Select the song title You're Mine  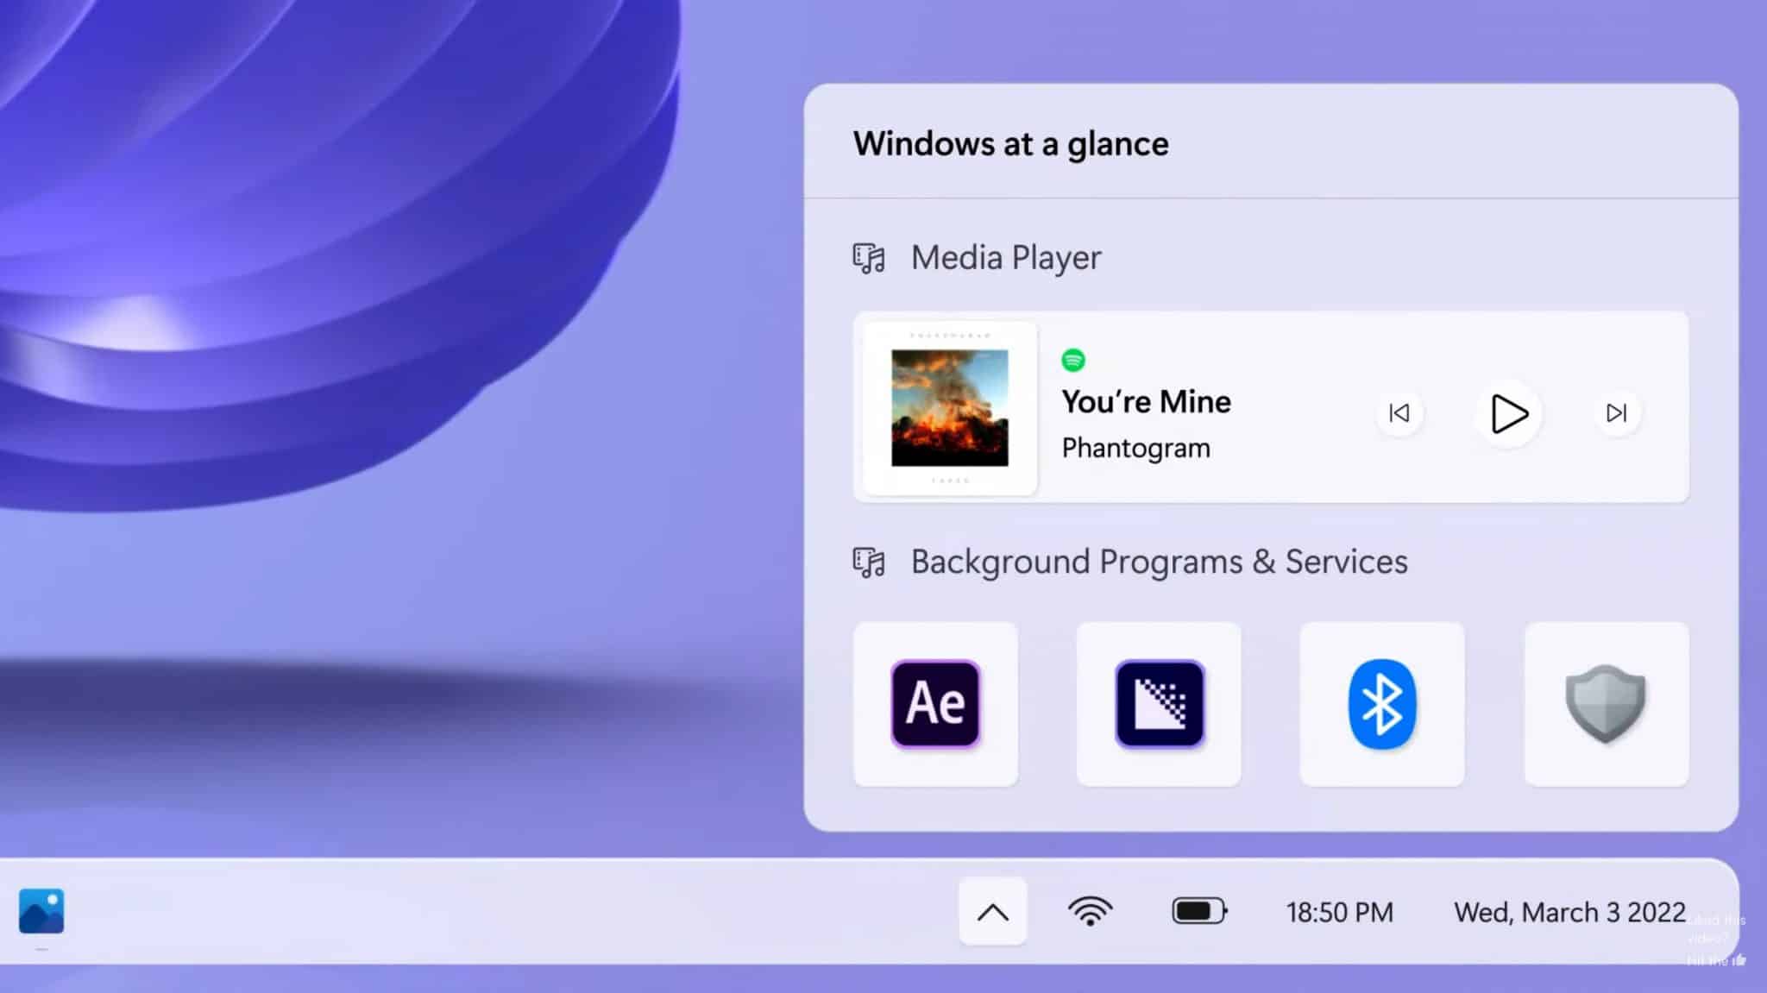click(1146, 401)
